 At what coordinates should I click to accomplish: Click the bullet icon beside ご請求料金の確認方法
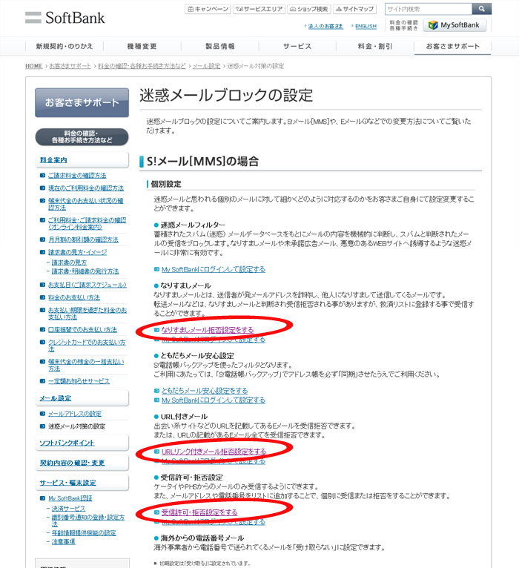pyautogui.click(x=42, y=175)
